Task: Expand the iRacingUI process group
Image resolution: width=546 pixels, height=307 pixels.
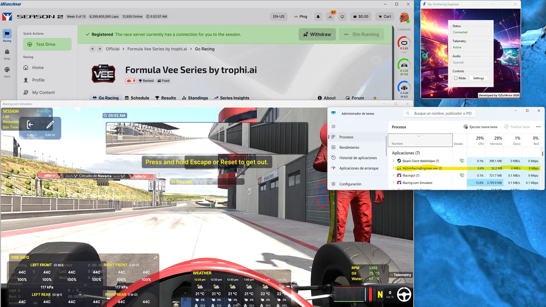Action: (x=393, y=175)
